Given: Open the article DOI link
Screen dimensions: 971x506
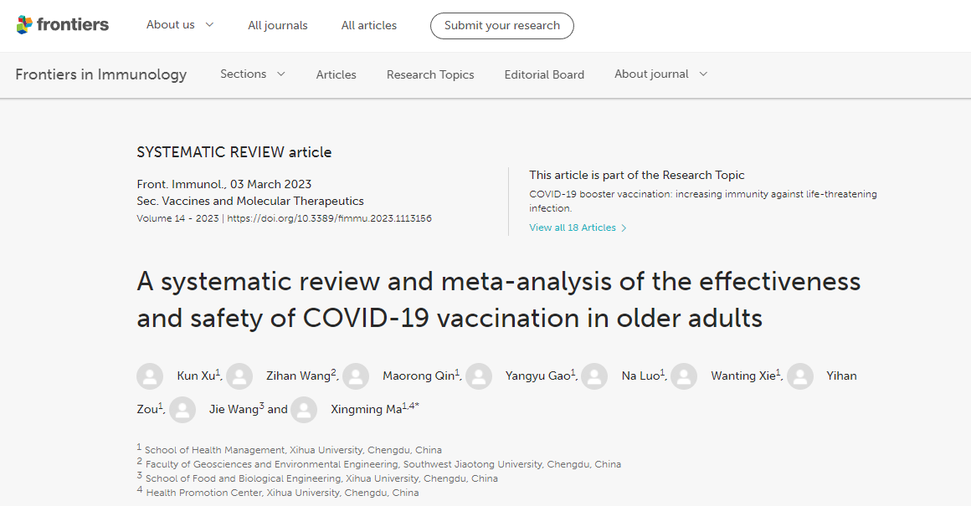Looking at the screenshot, I should (329, 218).
